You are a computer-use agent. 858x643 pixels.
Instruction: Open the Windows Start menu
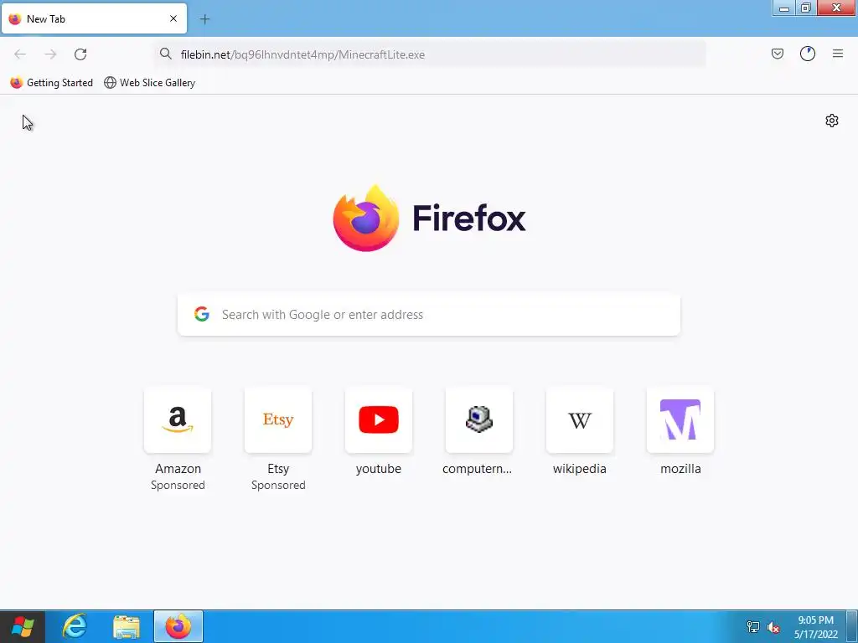22,626
